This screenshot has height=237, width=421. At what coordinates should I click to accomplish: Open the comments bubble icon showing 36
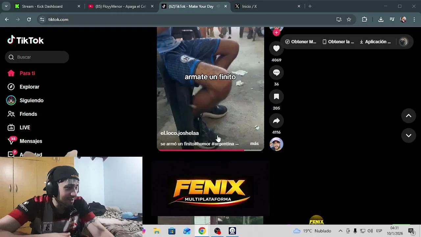point(276,72)
